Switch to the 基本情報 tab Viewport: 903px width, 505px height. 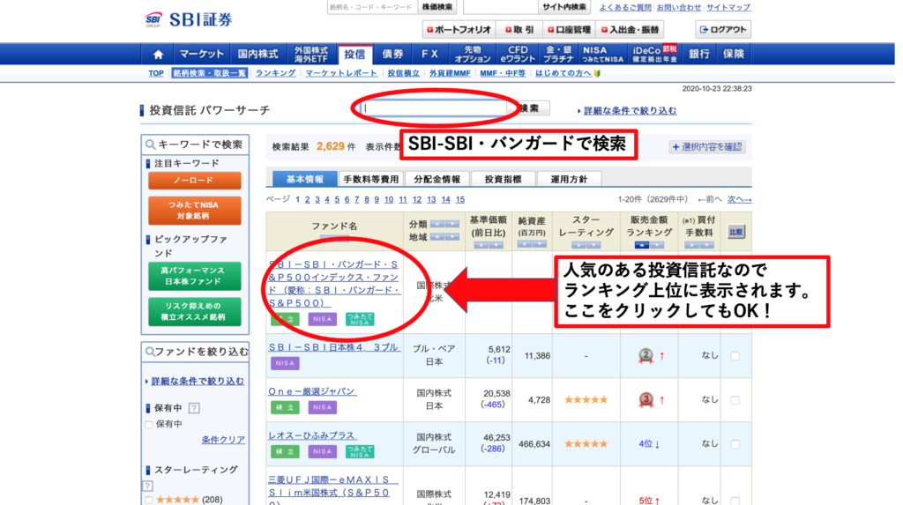coord(304,179)
